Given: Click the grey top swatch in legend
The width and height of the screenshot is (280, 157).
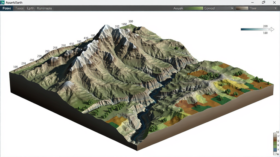Looking at the screenshot, I should point(275,135).
